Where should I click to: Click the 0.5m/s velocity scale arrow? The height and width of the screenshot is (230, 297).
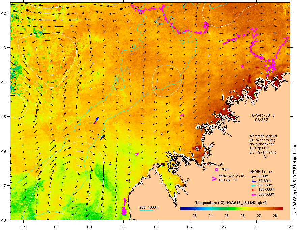[261, 157]
